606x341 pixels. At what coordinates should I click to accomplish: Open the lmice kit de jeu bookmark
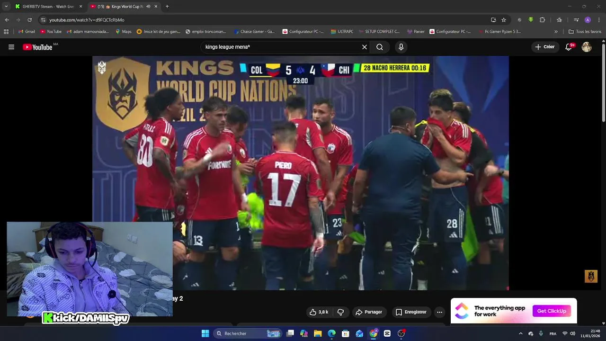[158, 32]
